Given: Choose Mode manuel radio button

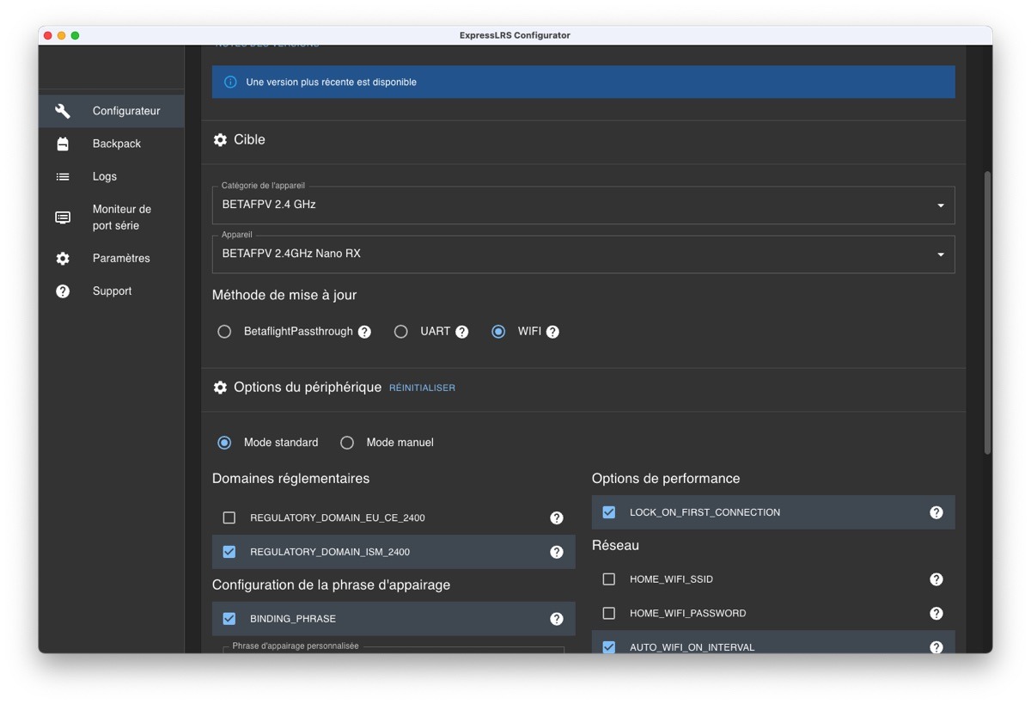Looking at the screenshot, I should pos(347,443).
